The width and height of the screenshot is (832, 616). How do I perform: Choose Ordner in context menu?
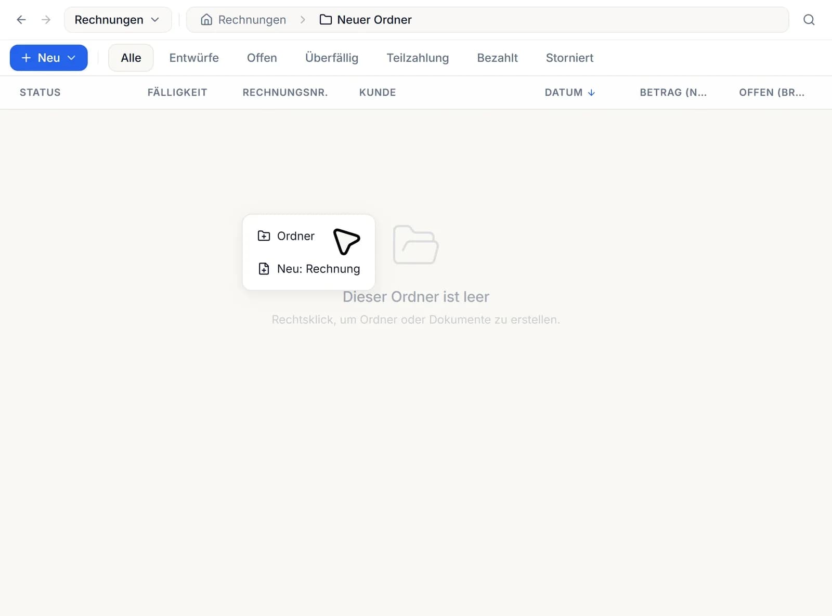pyautogui.click(x=308, y=236)
